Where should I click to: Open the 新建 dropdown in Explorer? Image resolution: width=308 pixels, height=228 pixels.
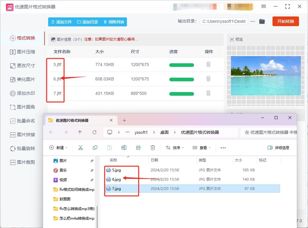click(58, 147)
